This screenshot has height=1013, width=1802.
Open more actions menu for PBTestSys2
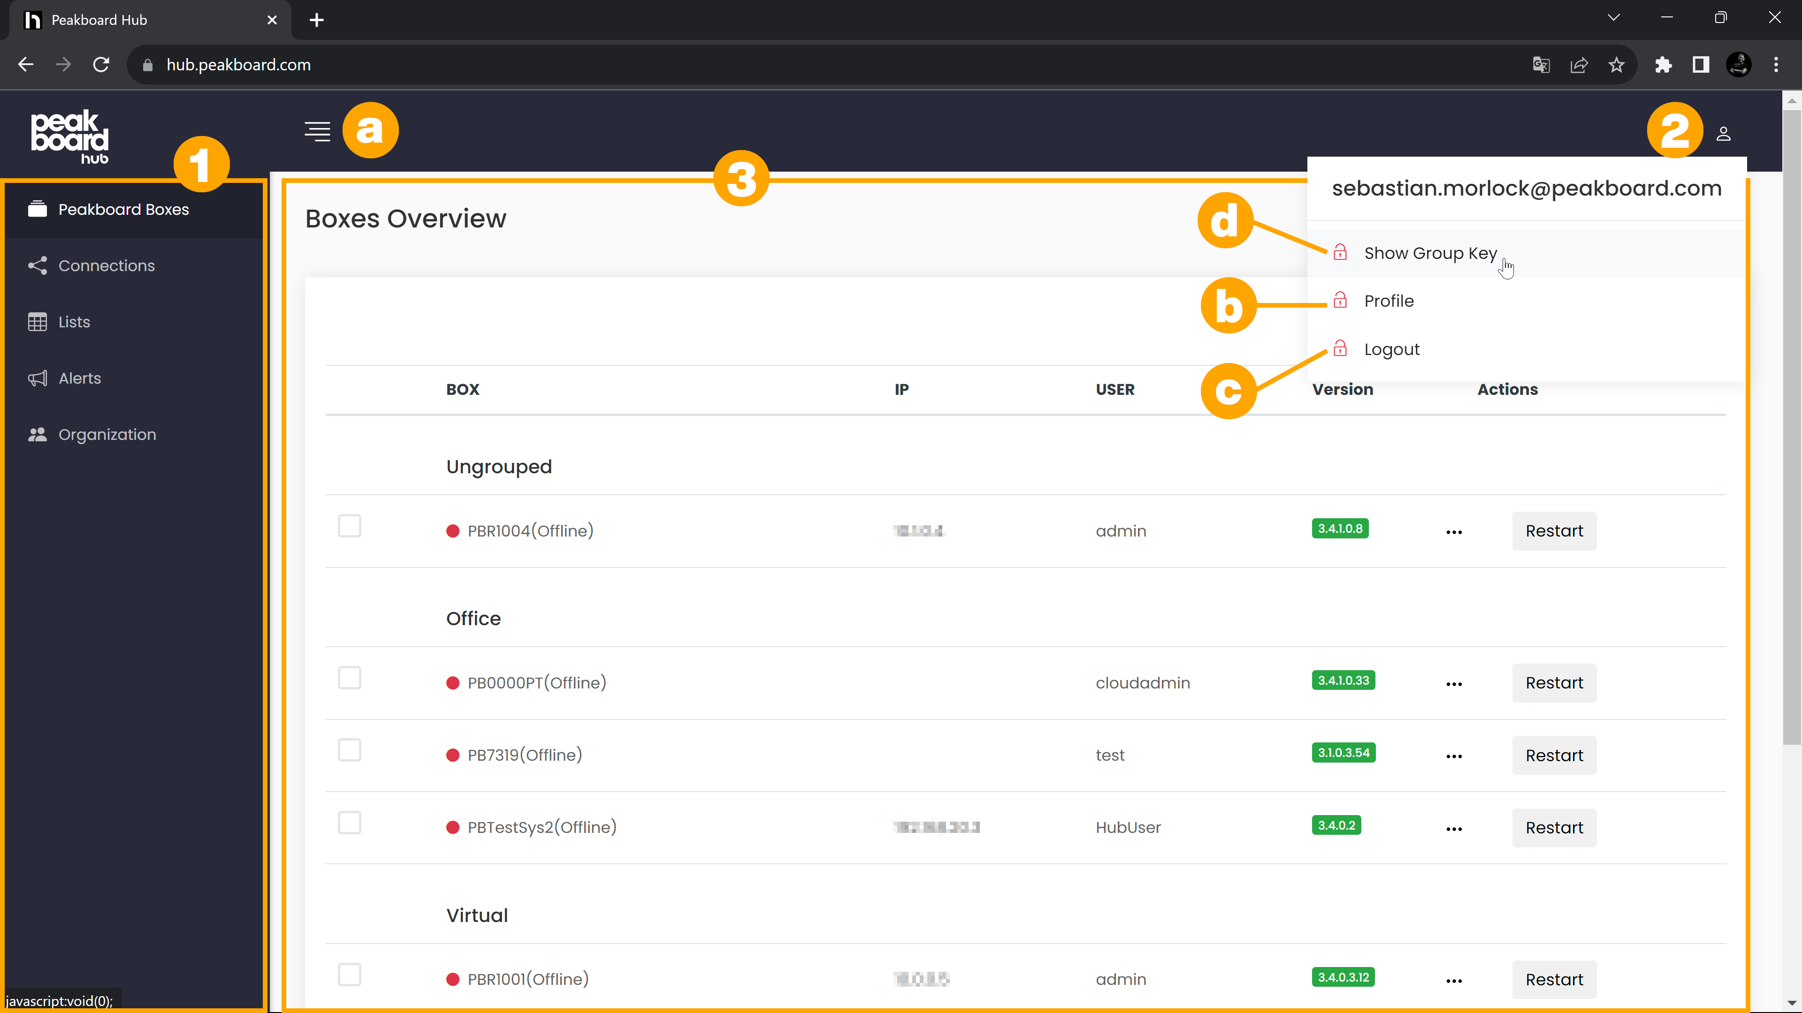[x=1454, y=829]
